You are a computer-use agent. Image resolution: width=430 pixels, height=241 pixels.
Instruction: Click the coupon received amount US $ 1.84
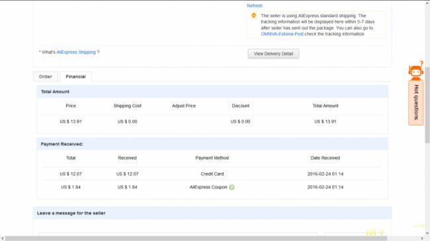127,188
